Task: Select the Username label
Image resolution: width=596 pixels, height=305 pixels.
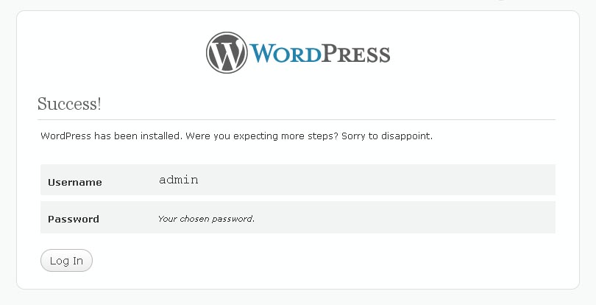Action: click(x=75, y=182)
